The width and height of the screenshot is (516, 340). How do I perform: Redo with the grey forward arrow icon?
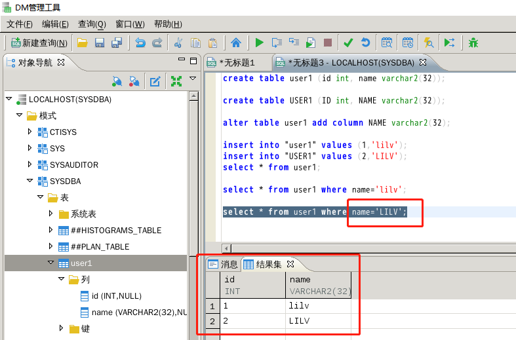coord(157,43)
